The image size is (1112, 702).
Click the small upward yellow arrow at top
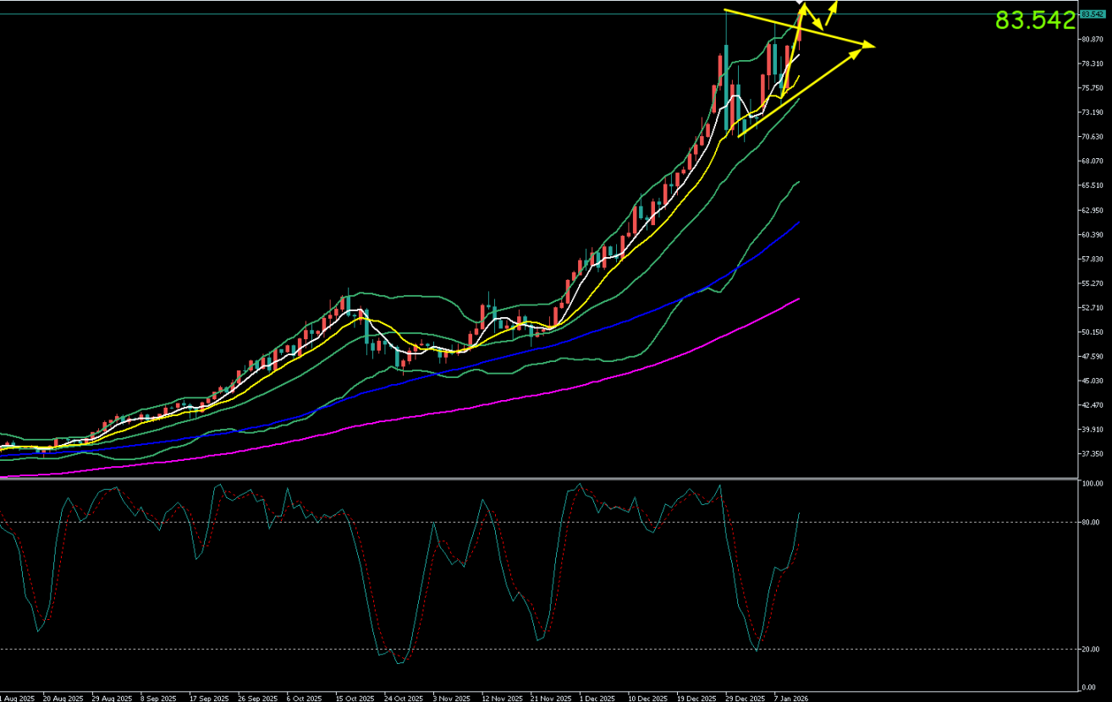(834, 7)
